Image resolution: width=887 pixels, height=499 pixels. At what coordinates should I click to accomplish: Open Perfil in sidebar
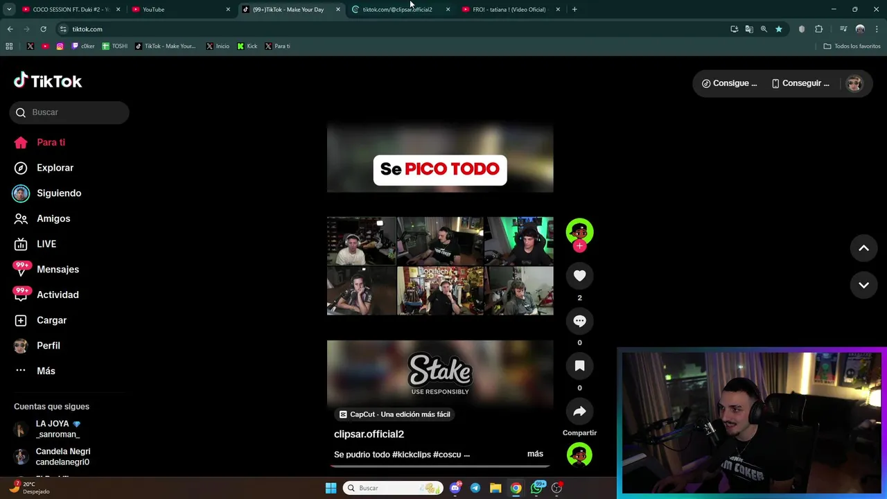pos(38,346)
